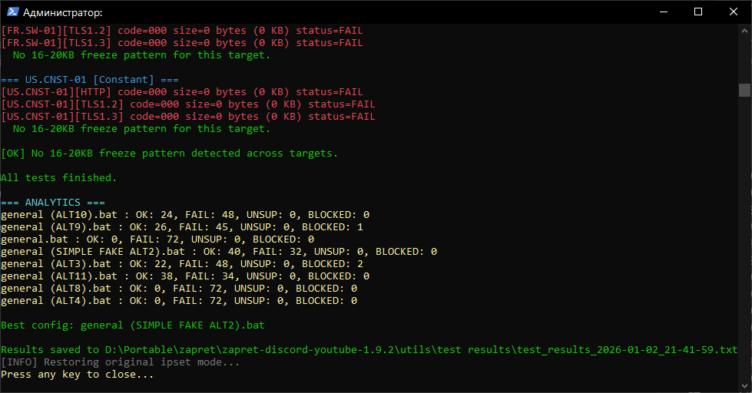This screenshot has width=752, height=393.
Task: Click the scrollbar up arrow
Action: coord(744,30)
